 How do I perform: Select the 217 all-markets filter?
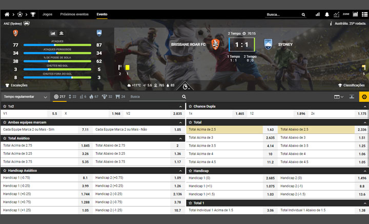pyautogui.click(x=59, y=97)
